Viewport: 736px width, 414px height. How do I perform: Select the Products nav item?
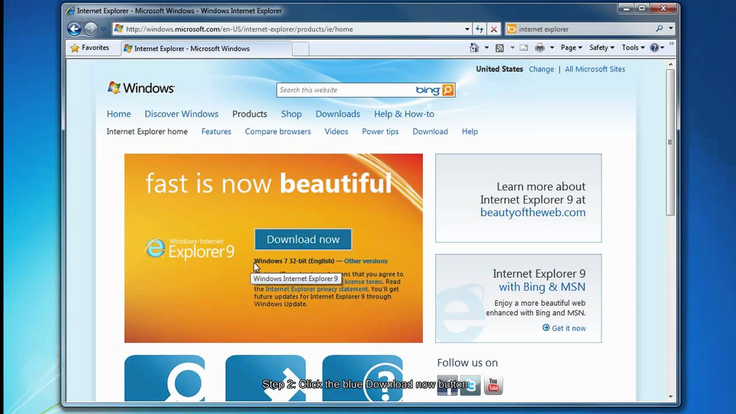(250, 114)
